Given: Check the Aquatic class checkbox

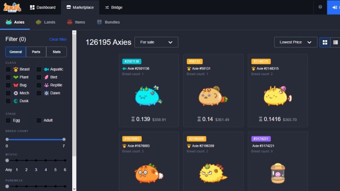Looking at the screenshot, I should 39,69.
